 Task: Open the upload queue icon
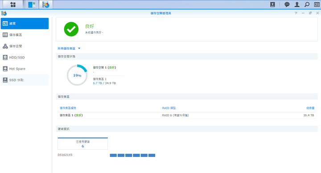(x=272, y=4)
